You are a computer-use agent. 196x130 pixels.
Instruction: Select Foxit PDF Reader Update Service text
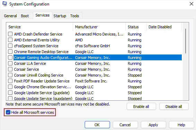pos(42,81)
